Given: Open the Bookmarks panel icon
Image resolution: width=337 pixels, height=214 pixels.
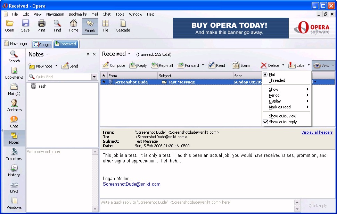Looking at the screenshot, I should pyautogui.click(x=14, y=71).
